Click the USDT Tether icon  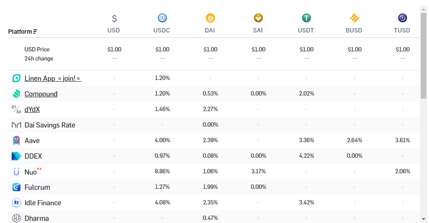(x=306, y=18)
